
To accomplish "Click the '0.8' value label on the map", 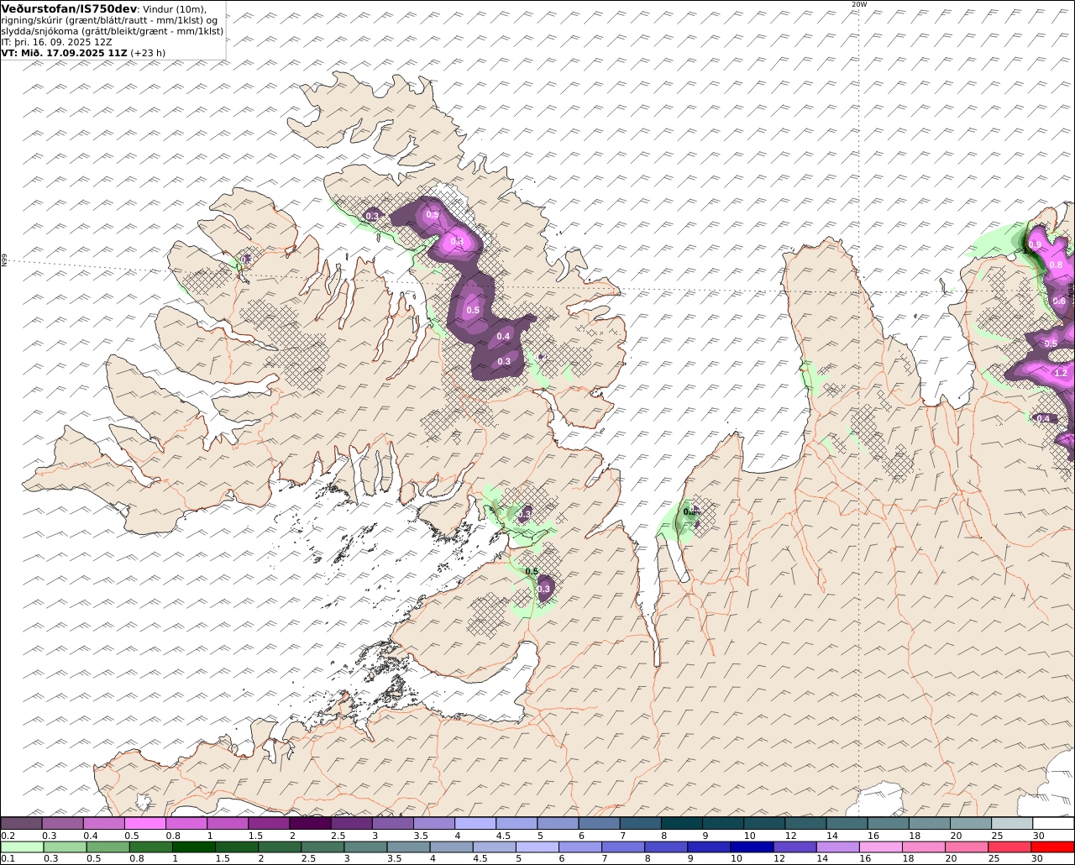I will [x=1057, y=265].
